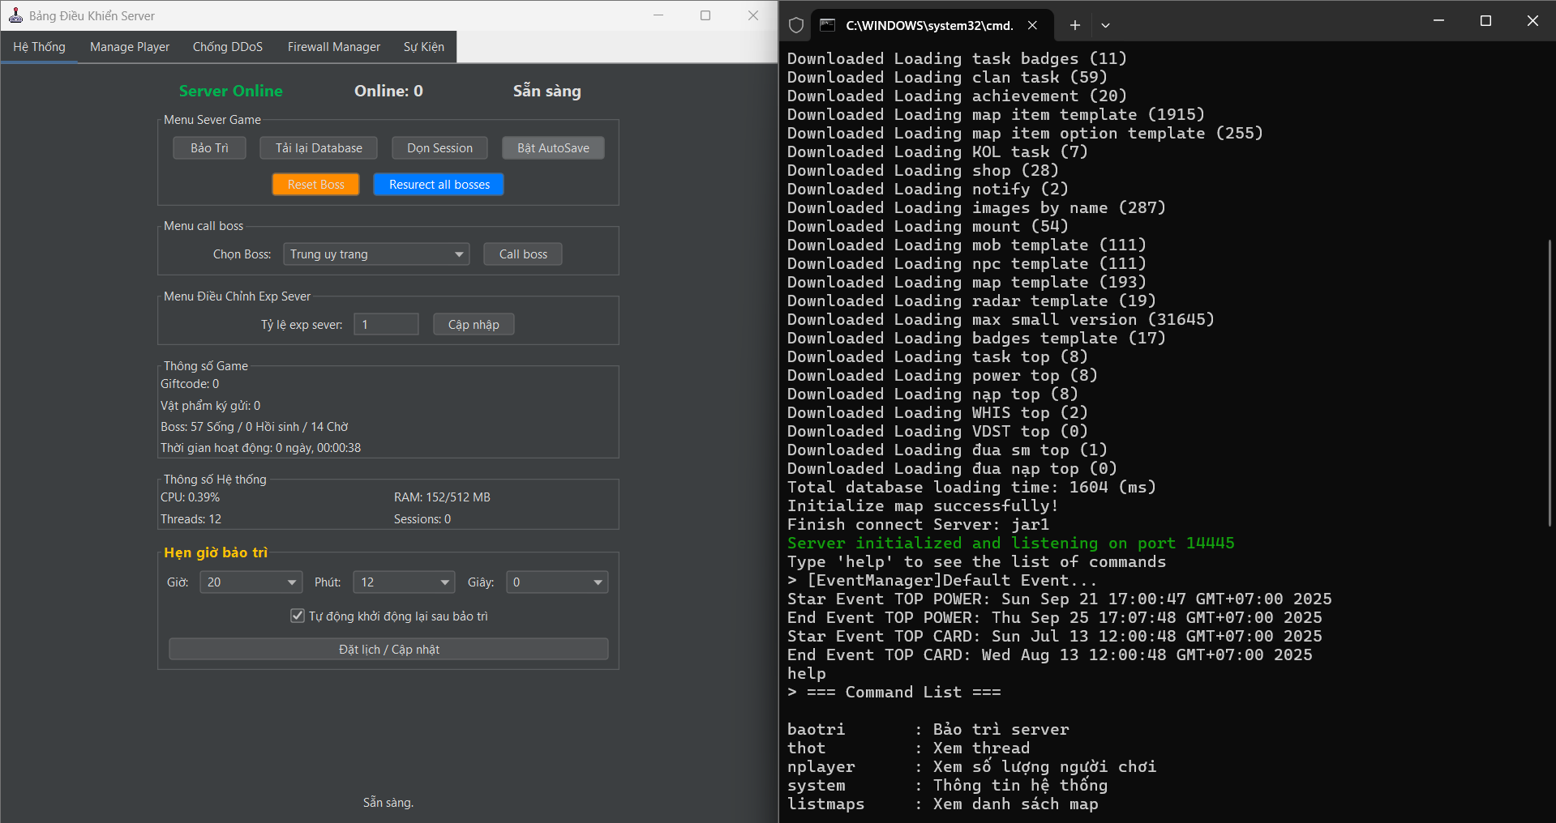Click the Sẵn sàng. status bar text at the bottom

(388, 803)
